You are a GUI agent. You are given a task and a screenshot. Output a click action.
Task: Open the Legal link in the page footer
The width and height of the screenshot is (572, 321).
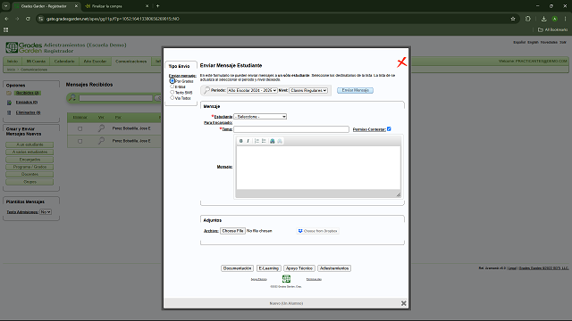click(x=512, y=268)
